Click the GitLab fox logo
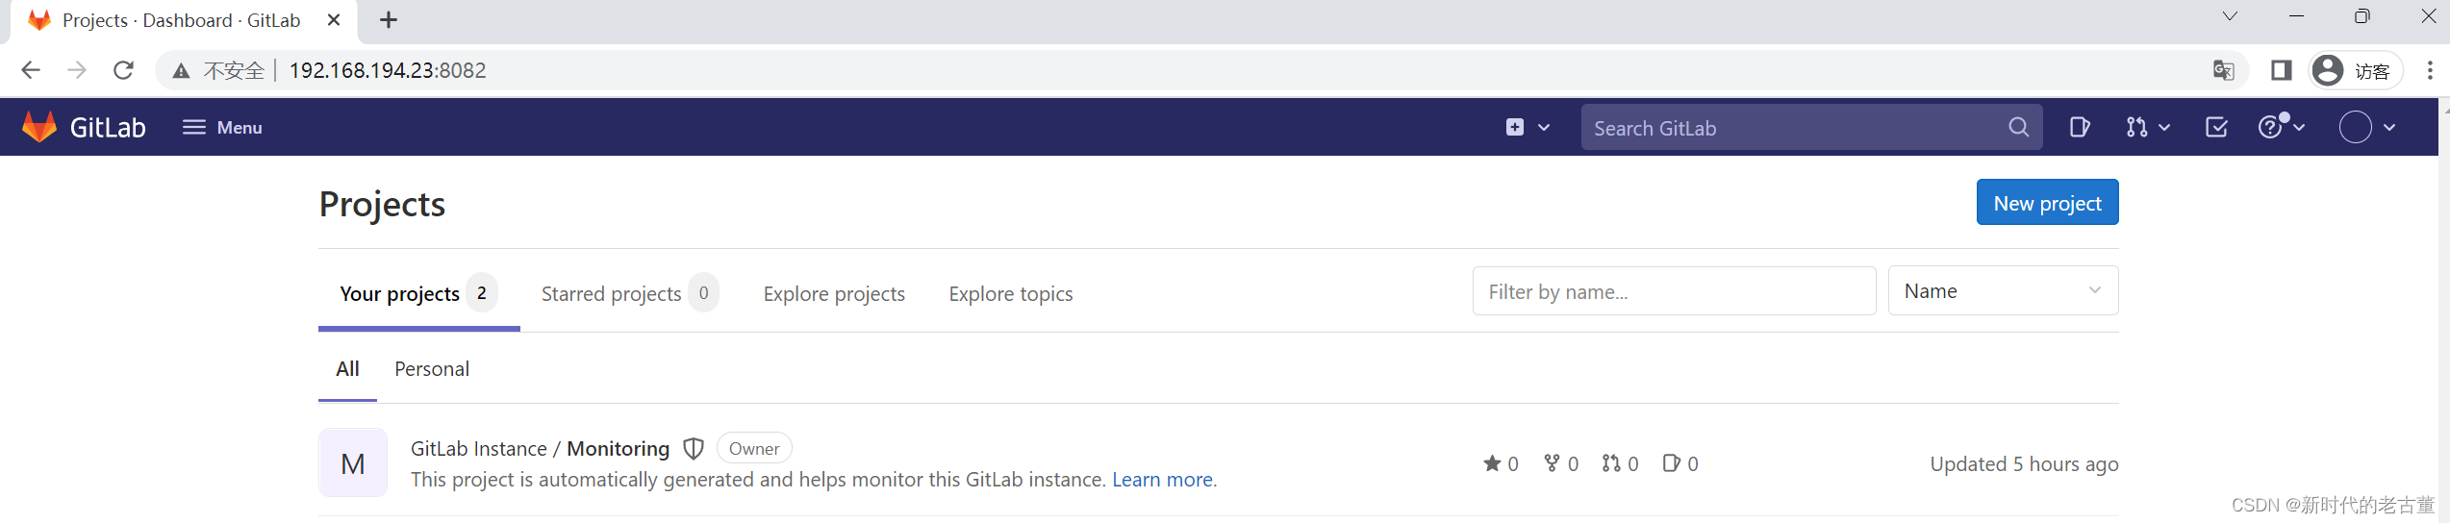 point(39,127)
